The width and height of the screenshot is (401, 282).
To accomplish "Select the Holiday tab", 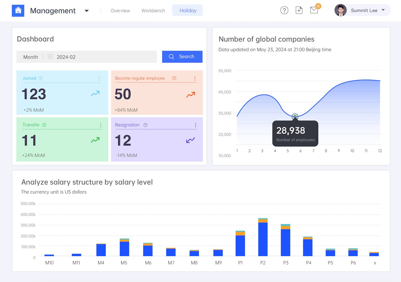I will pos(188,11).
